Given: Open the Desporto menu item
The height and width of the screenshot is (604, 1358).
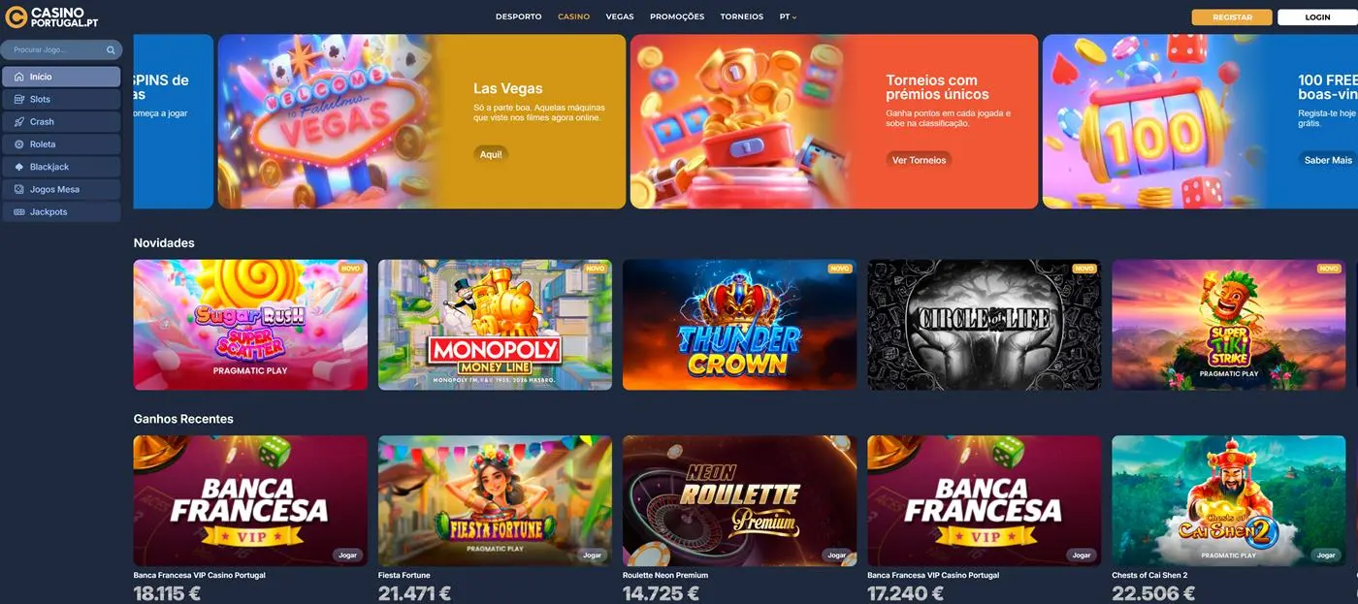Looking at the screenshot, I should coord(519,16).
